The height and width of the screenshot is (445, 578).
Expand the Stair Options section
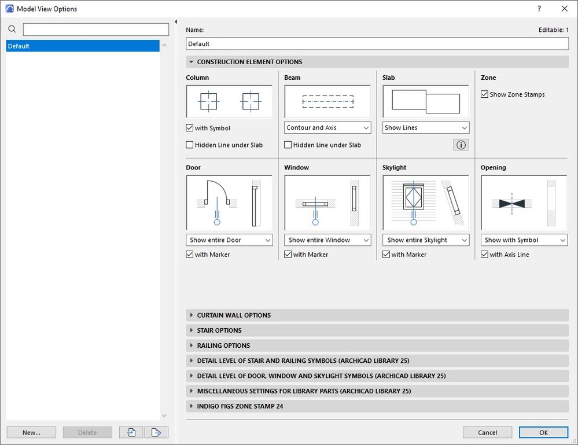(219, 330)
